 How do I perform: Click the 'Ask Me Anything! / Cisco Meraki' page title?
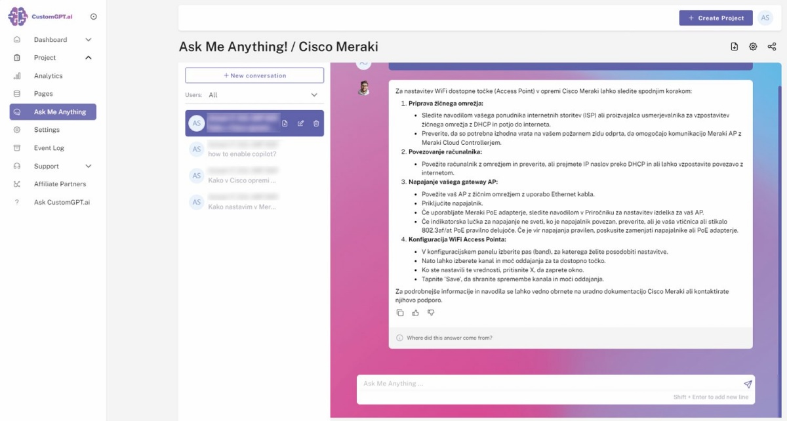(279, 47)
